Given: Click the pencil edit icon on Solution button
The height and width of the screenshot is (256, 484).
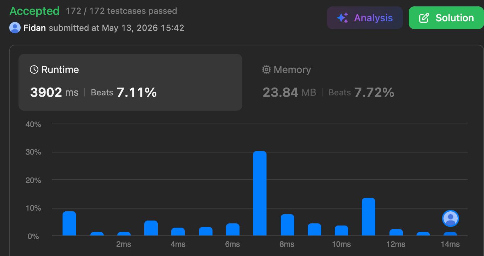Looking at the screenshot, I should 424,18.
